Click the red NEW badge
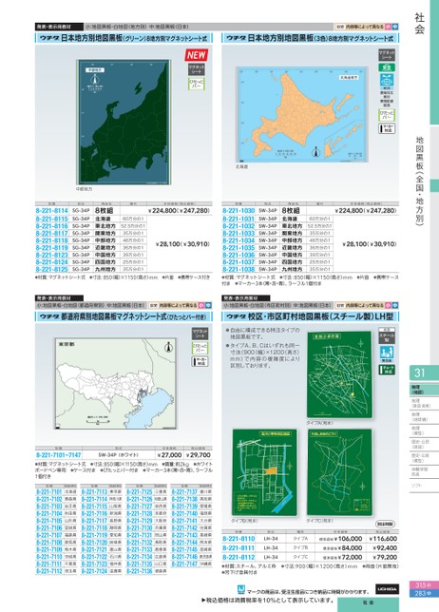This screenshot has width=439, height=612. 197,55
